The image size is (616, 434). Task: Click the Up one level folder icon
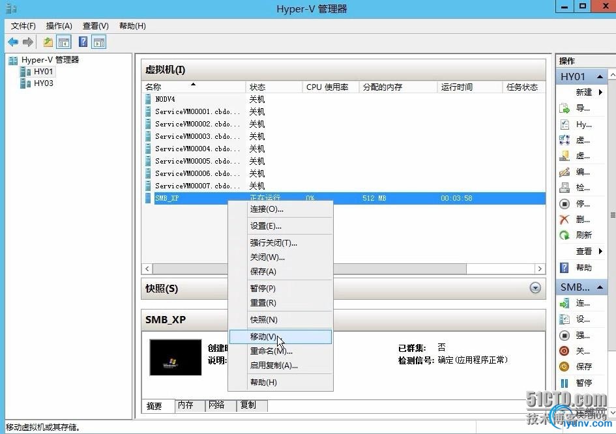[48, 42]
